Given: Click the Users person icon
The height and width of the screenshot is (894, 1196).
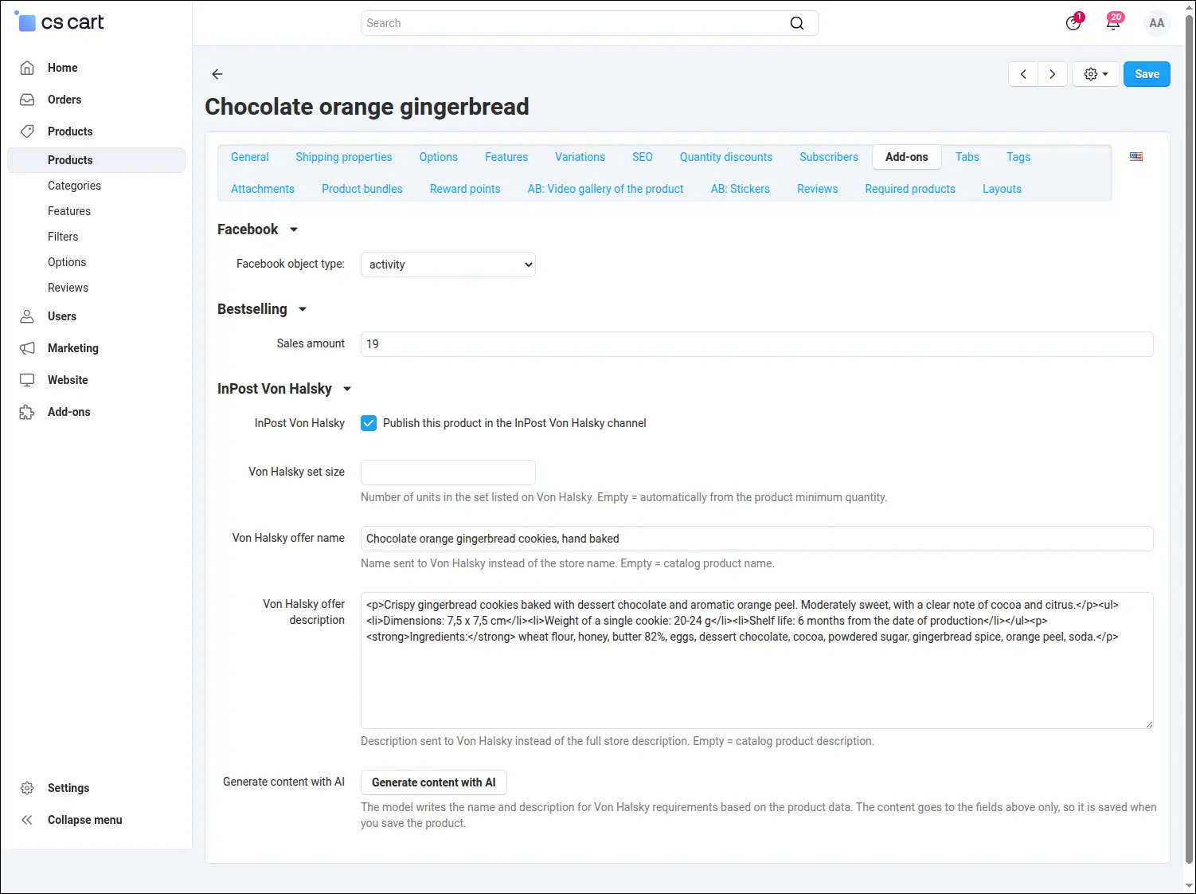Looking at the screenshot, I should 27,316.
